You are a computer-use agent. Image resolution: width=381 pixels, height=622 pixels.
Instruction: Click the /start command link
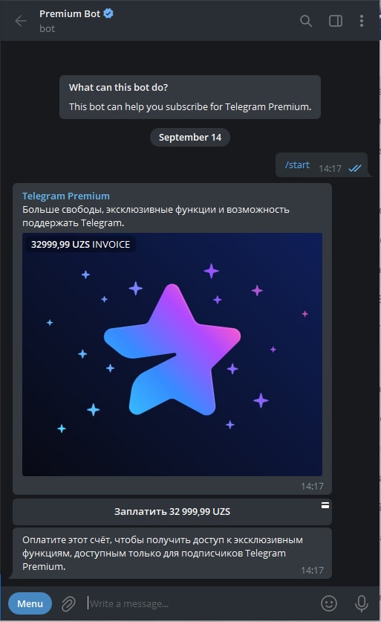point(297,164)
